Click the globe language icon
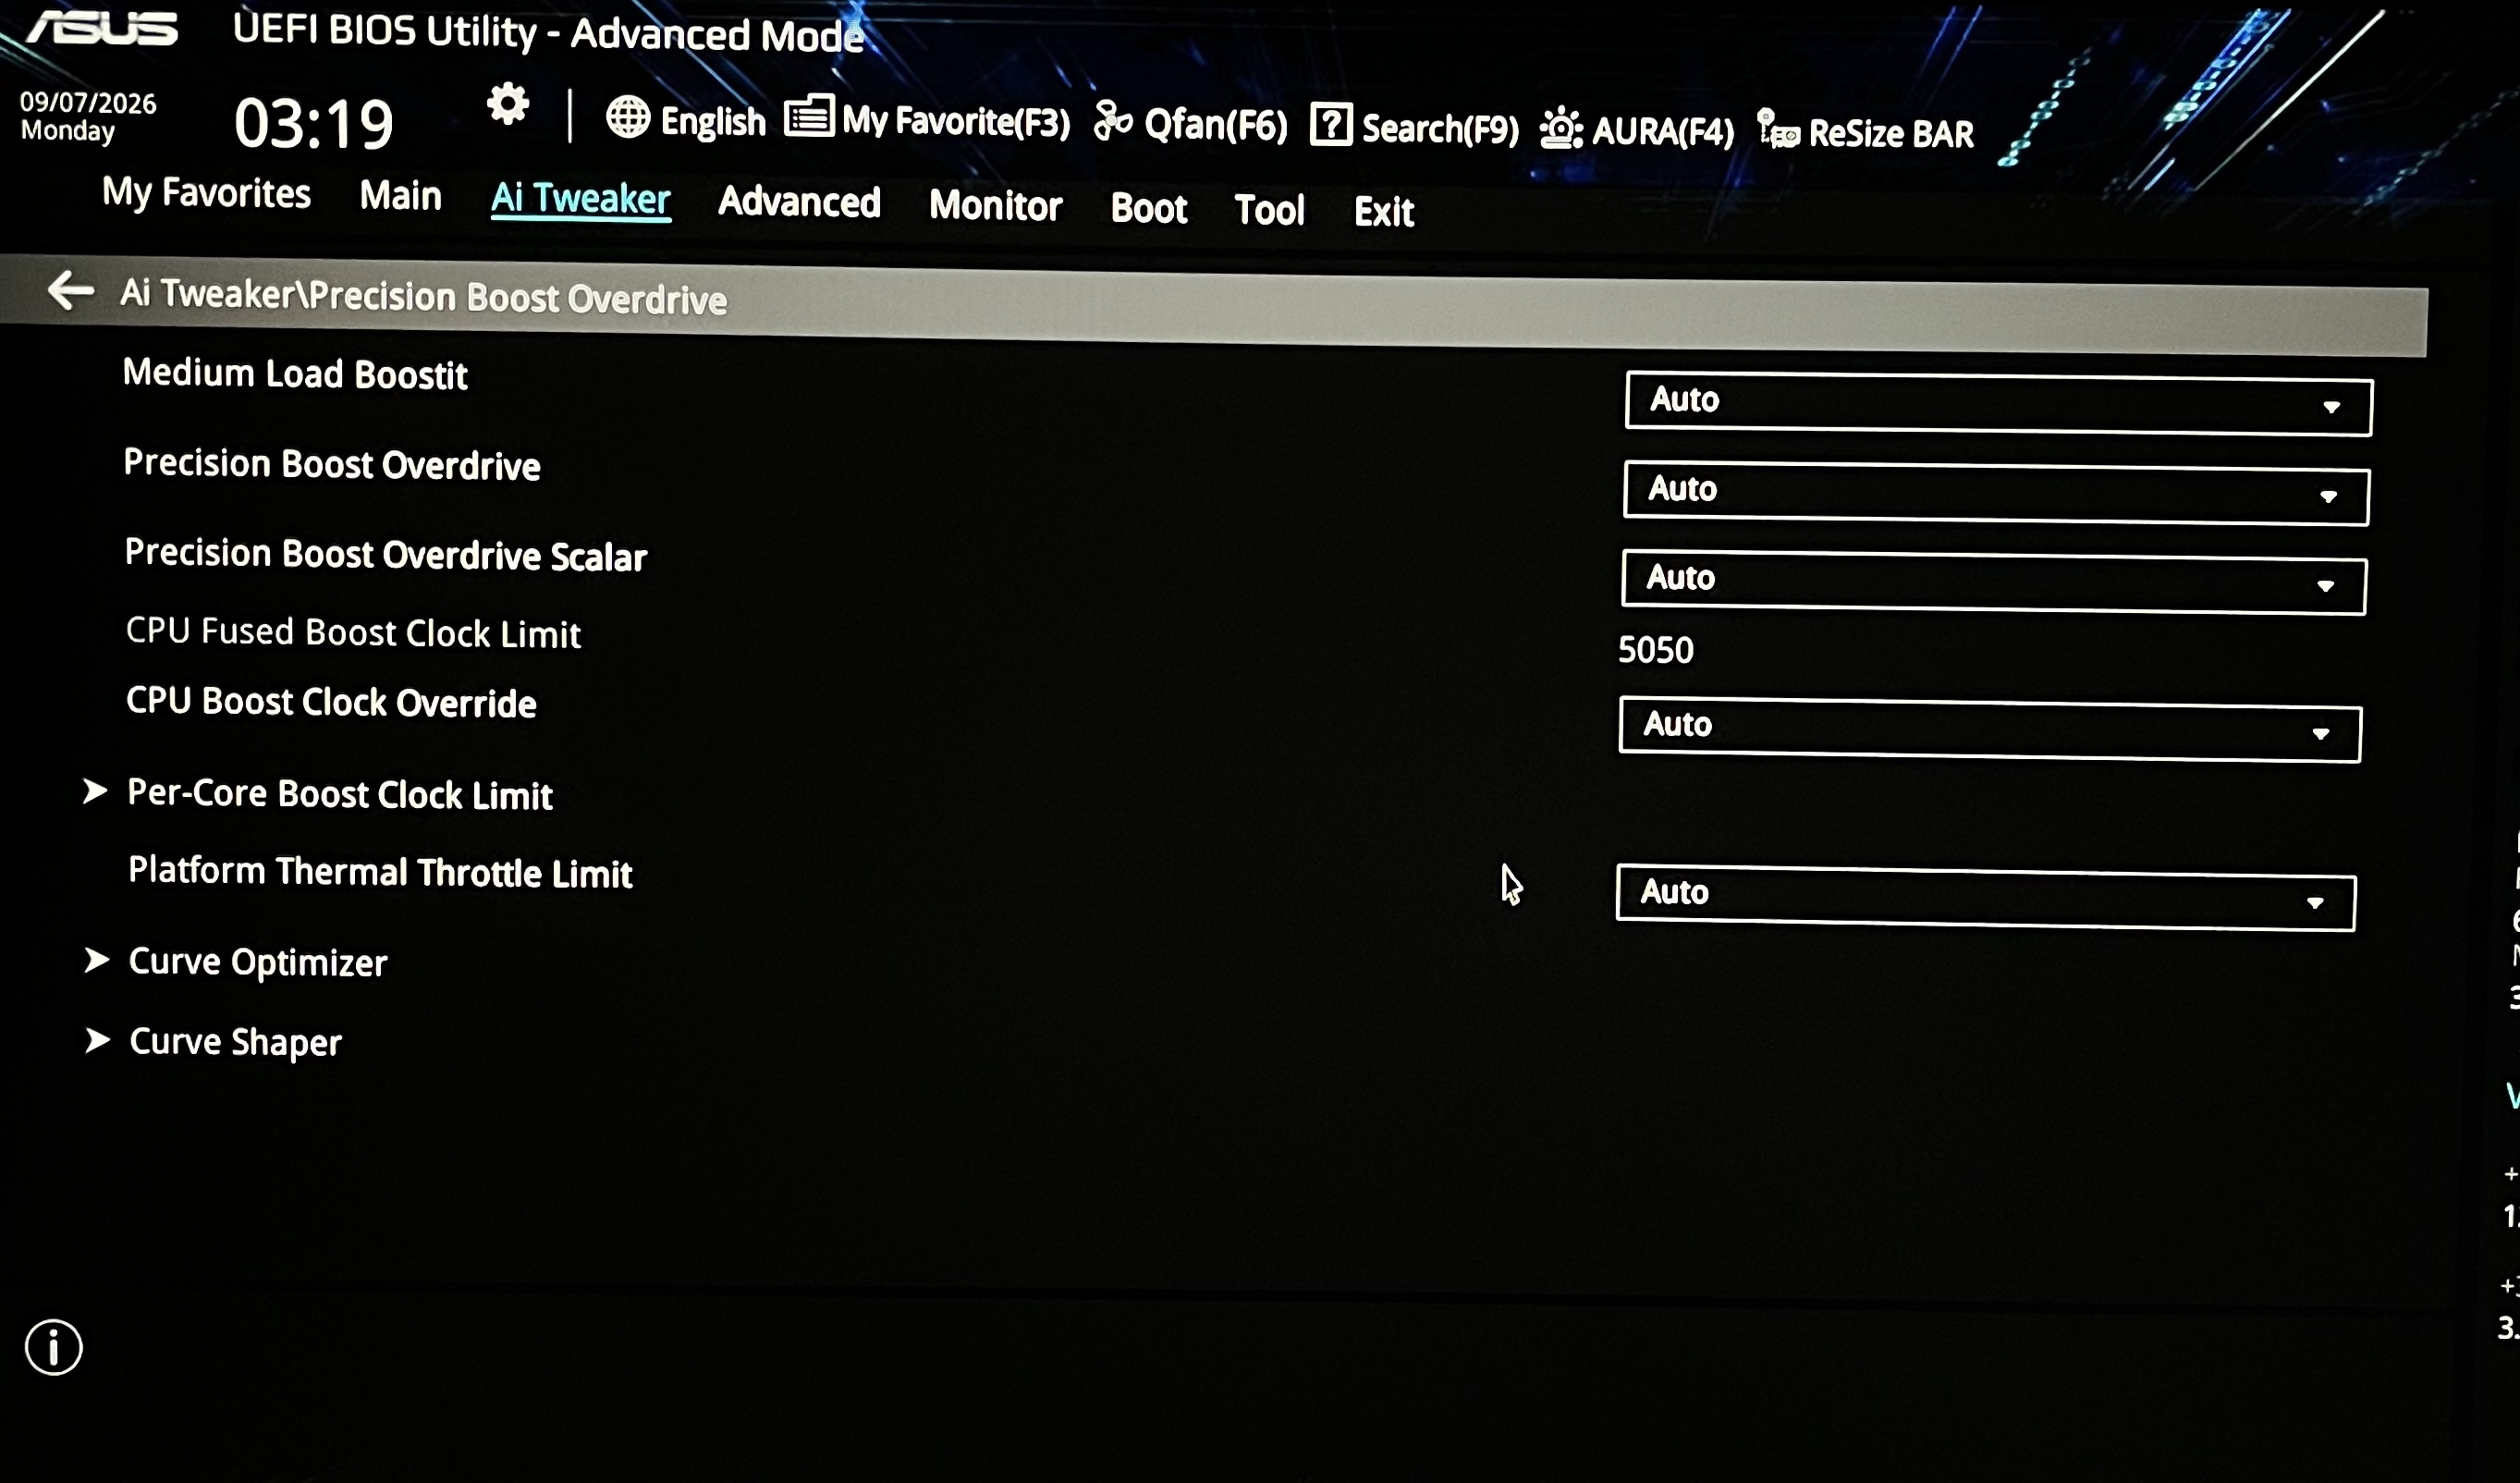Image resolution: width=2520 pixels, height=1483 pixels. click(628, 117)
